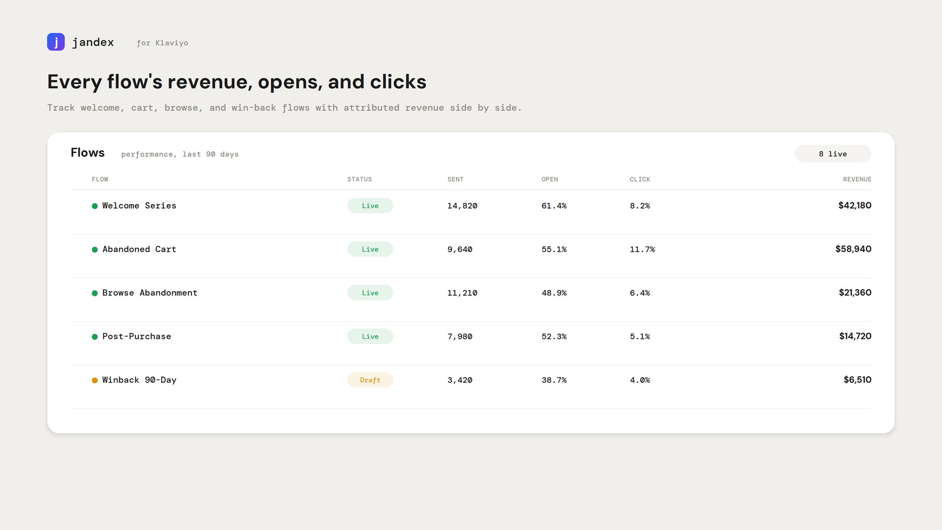Sort by the STATUS column header
Viewport: 942px width, 530px height.
click(x=360, y=179)
